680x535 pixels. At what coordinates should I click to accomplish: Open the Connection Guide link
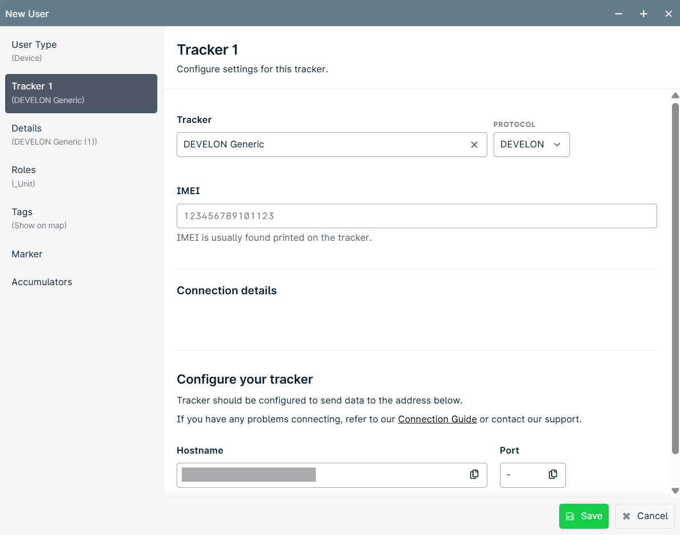coord(437,419)
